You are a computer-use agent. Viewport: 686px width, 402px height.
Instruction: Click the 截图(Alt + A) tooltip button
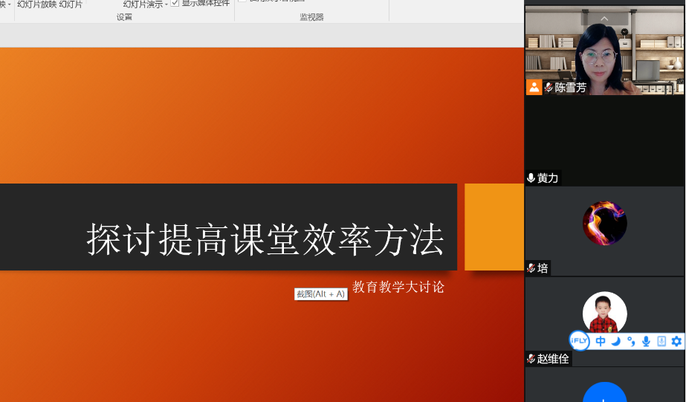[321, 294]
